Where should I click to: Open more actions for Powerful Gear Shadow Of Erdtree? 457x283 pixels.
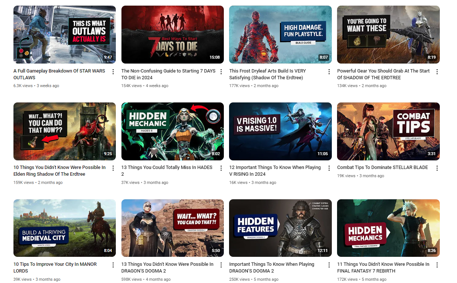click(x=437, y=72)
